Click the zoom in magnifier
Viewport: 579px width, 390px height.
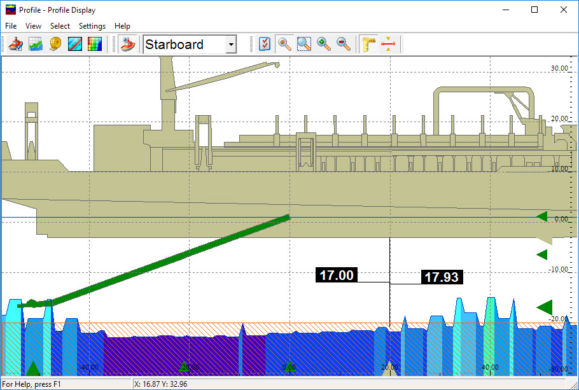coord(324,45)
